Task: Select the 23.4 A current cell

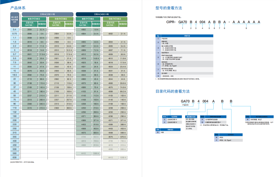Action: [123, 67]
